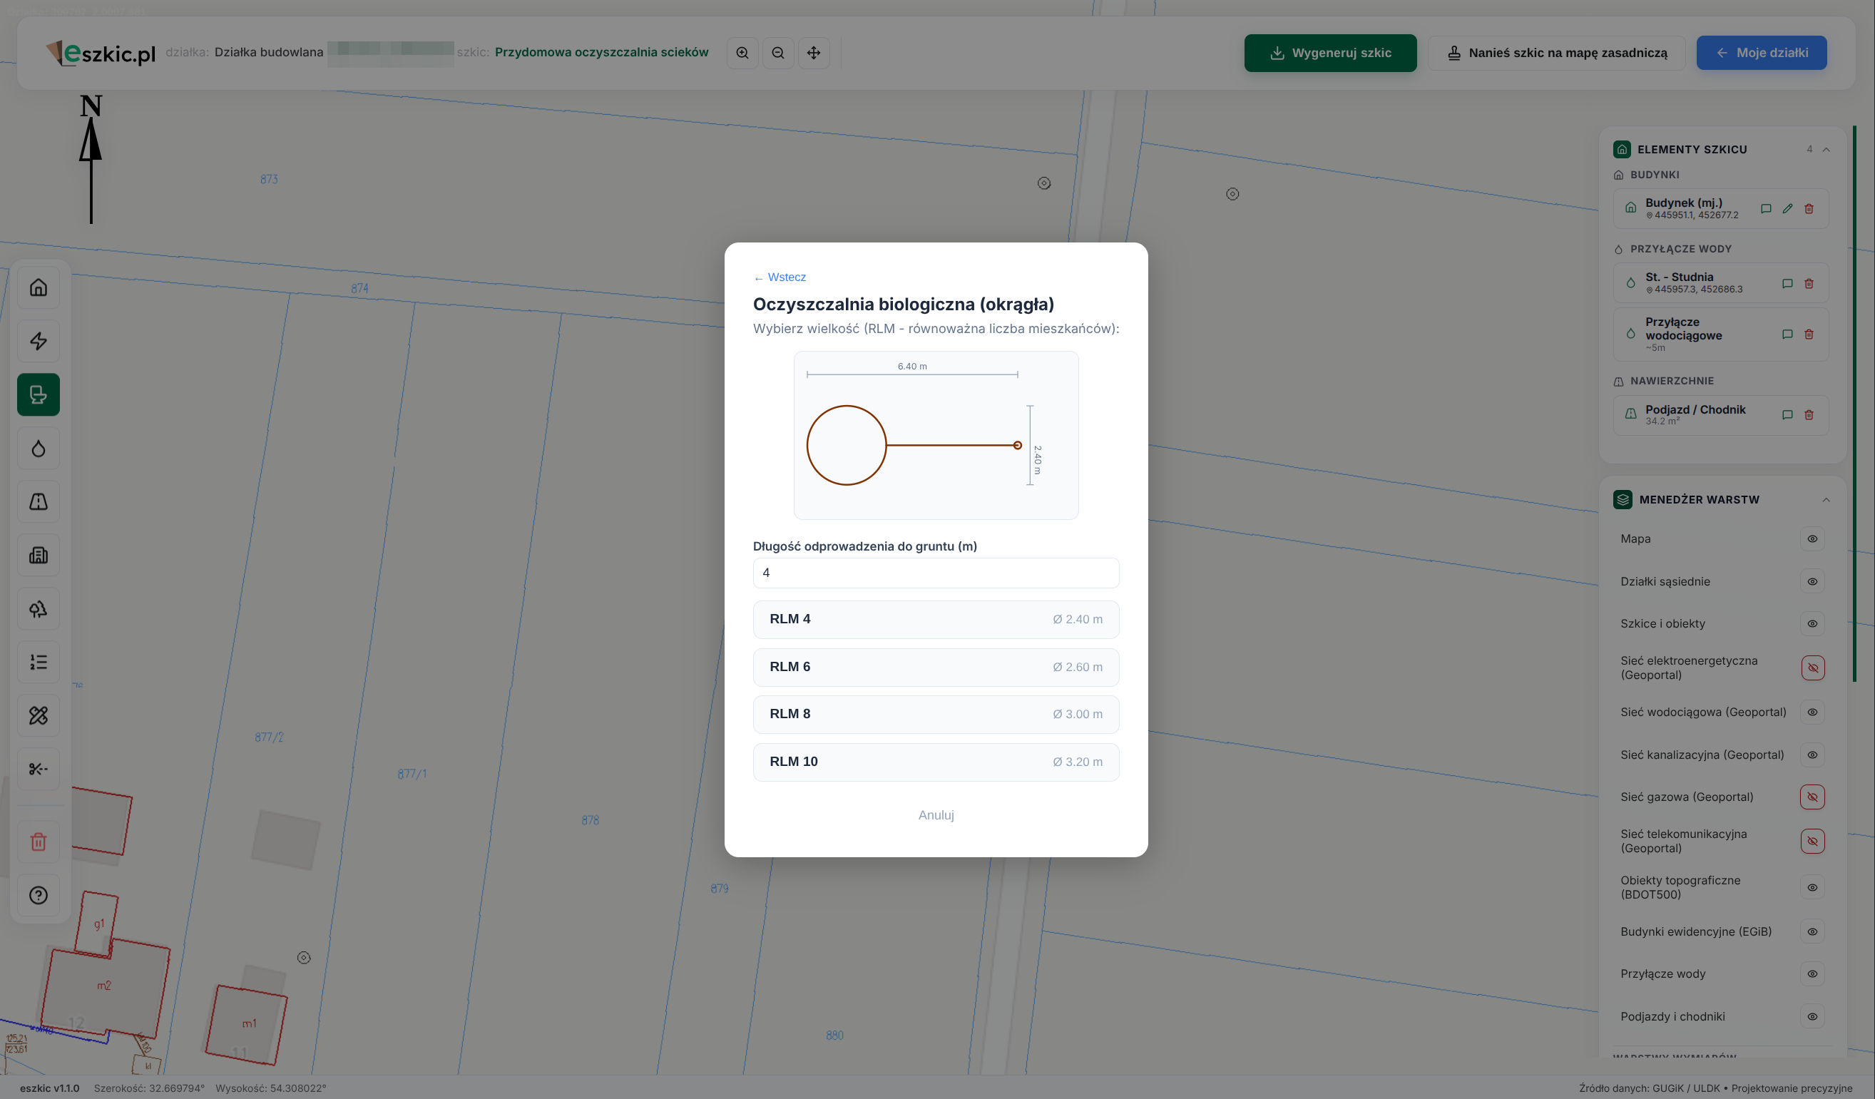
Task: Cancel the dialog with Anuluj
Action: point(936,815)
